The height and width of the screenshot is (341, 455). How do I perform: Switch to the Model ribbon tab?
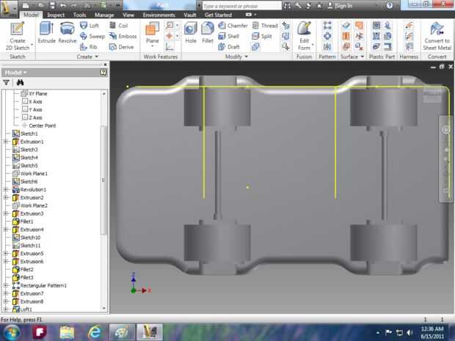[x=31, y=15]
